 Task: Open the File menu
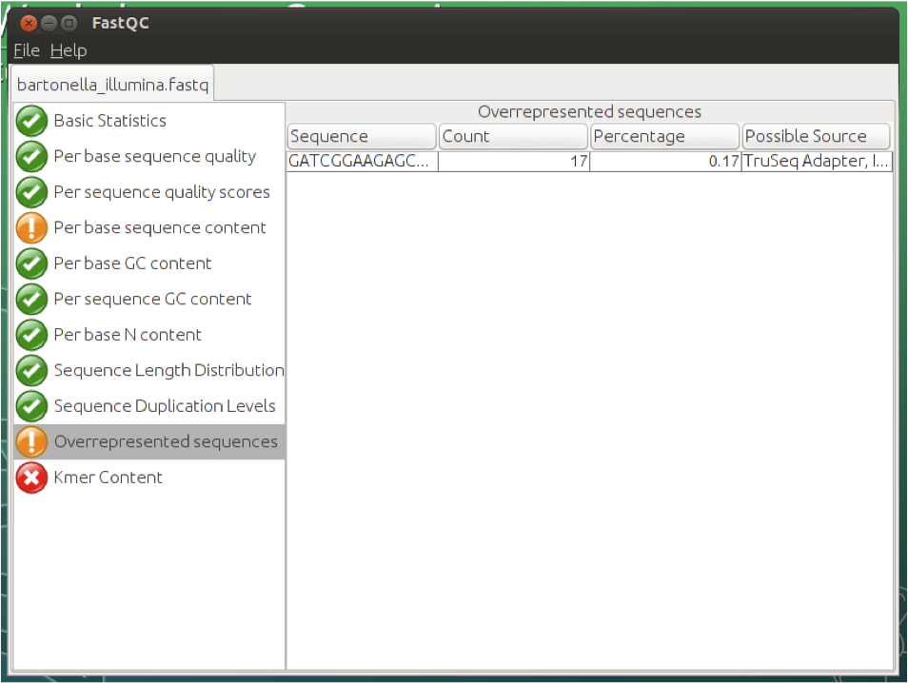click(x=27, y=50)
